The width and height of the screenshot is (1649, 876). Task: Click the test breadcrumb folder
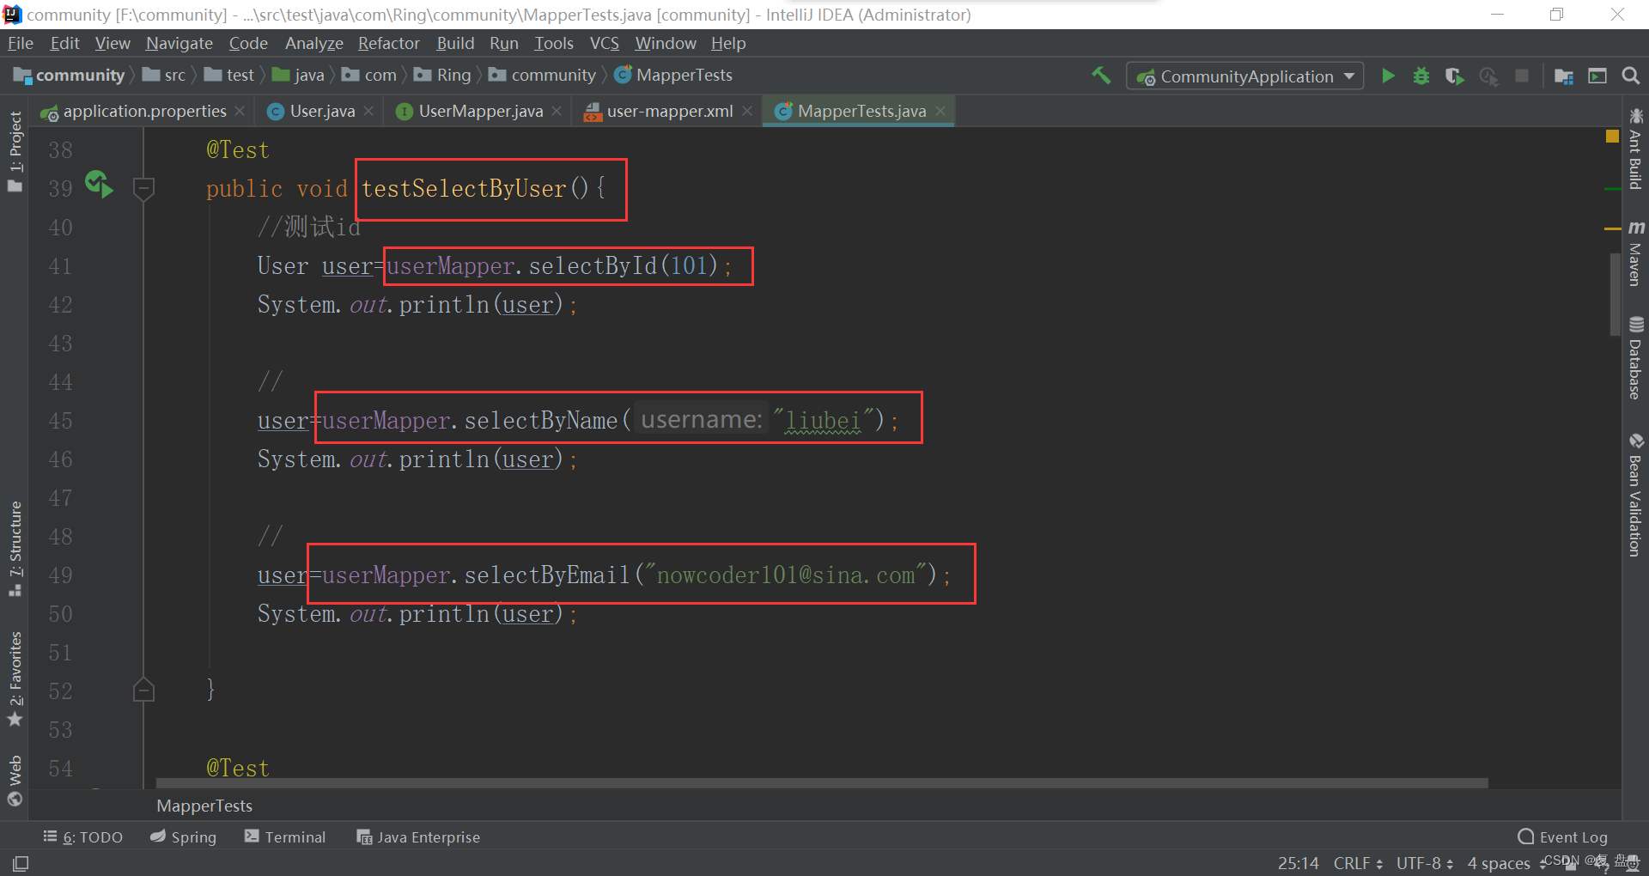tap(229, 76)
